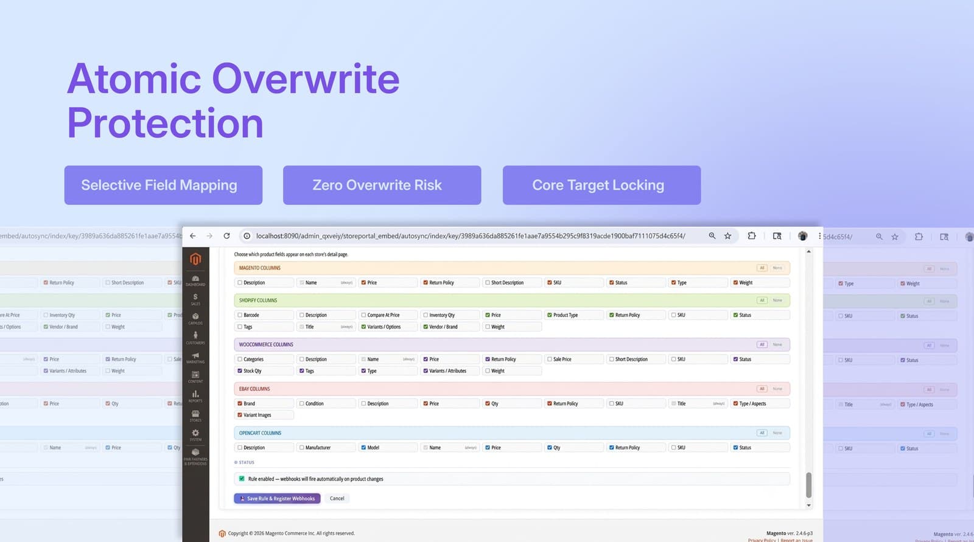The image size is (974, 542).
Task: Open Find Partners & Extensions in sidebar
Action: [195, 457]
